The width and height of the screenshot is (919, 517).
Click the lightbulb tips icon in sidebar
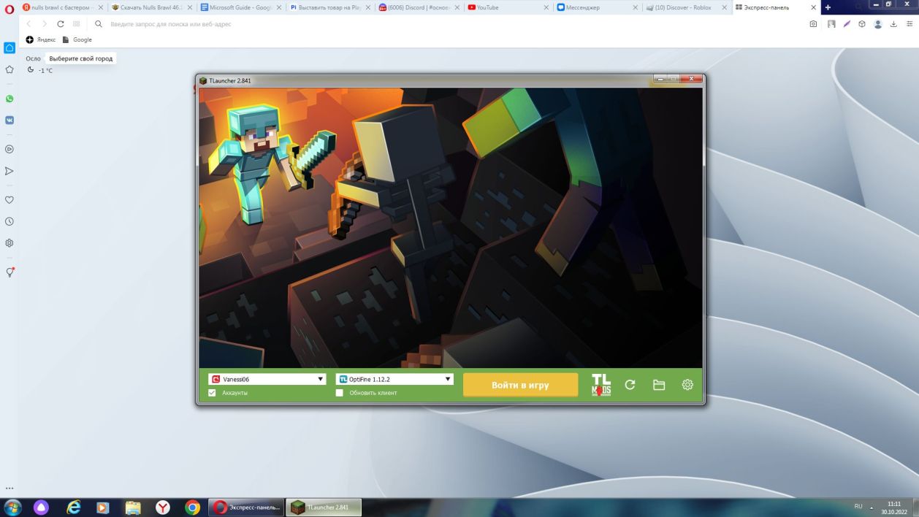[x=9, y=272]
